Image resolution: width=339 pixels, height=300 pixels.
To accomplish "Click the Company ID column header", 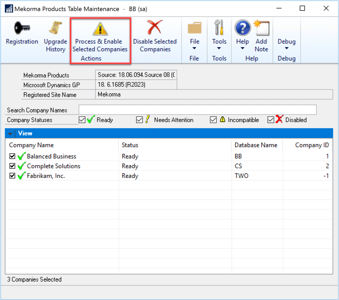I will 312,145.
